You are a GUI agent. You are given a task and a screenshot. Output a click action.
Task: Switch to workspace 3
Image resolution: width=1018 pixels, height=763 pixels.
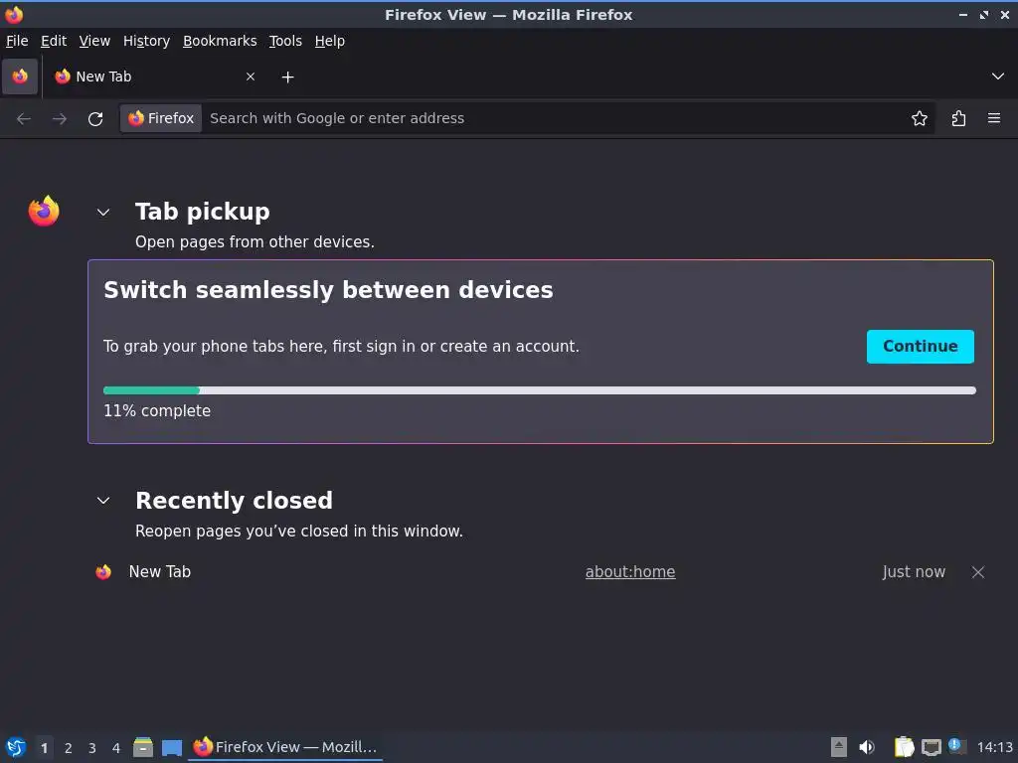[x=92, y=748]
